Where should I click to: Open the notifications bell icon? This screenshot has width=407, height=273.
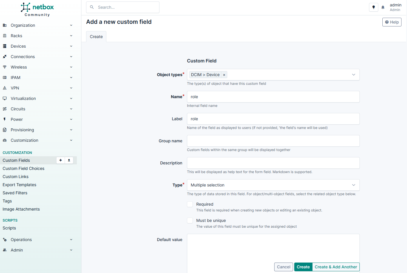[383, 7]
